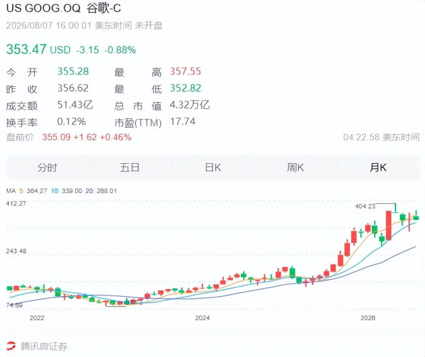Click the timestamp 2026/08/07 16:00:01
The height and width of the screenshot is (357, 425).
(x=49, y=25)
